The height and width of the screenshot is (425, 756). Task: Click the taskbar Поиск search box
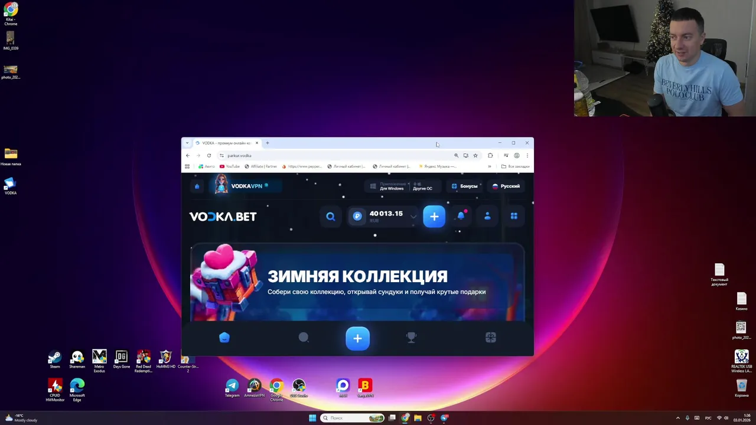tap(353, 418)
